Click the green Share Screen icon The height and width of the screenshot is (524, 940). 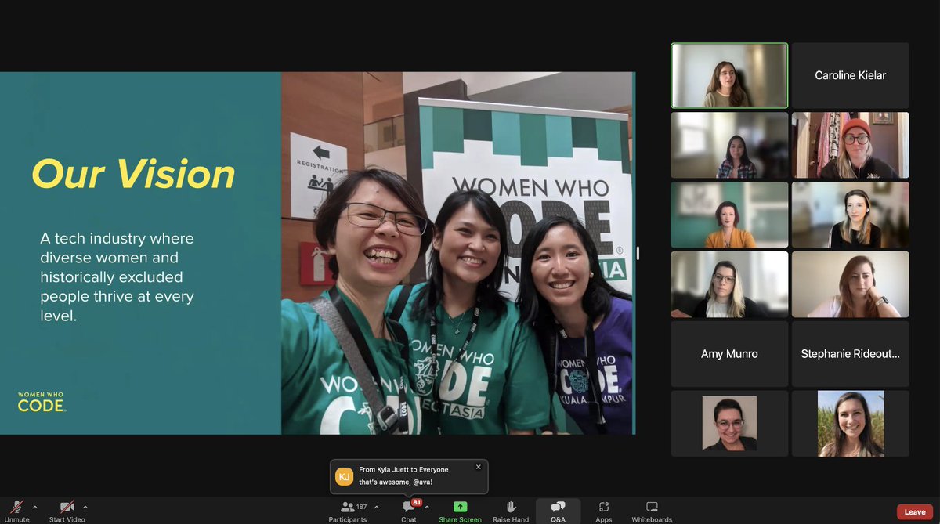460,507
